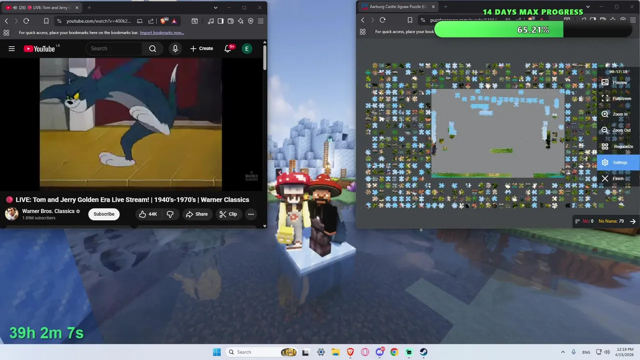Open the Brave main menu in YouTube window
This screenshot has width=640, height=360.
pyautogui.click(x=260, y=21)
